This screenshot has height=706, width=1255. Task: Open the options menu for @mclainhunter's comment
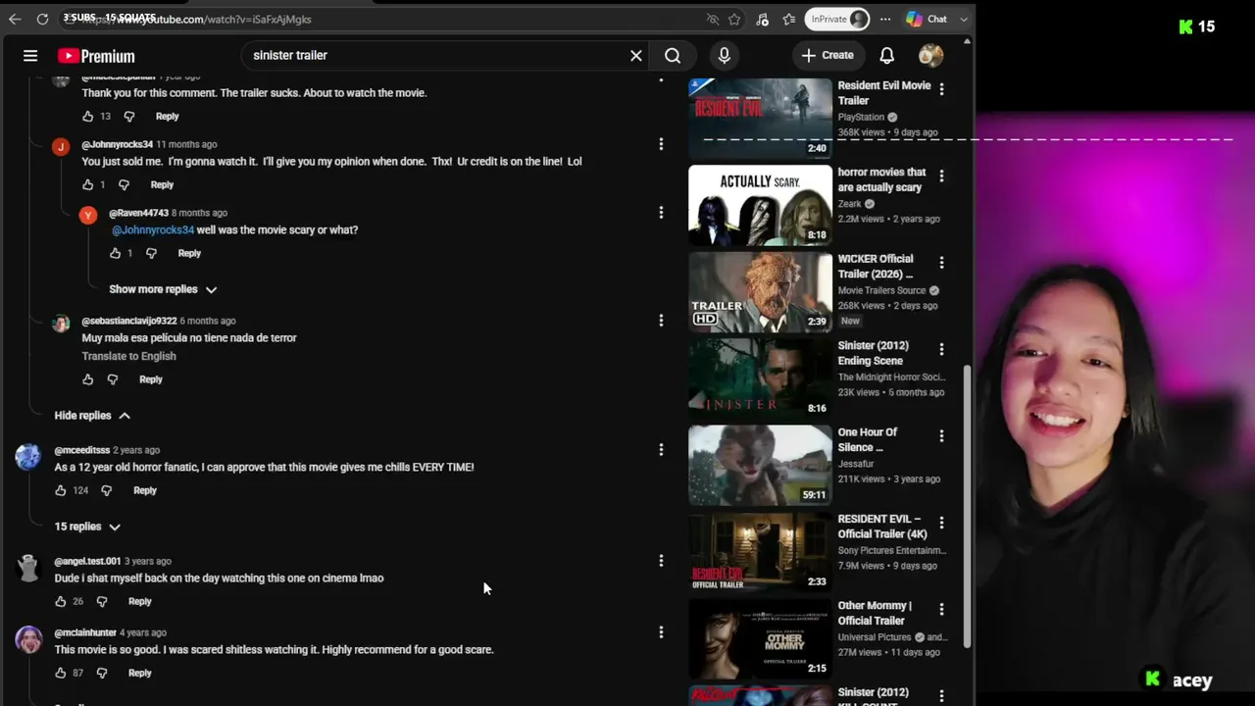pos(661,632)
